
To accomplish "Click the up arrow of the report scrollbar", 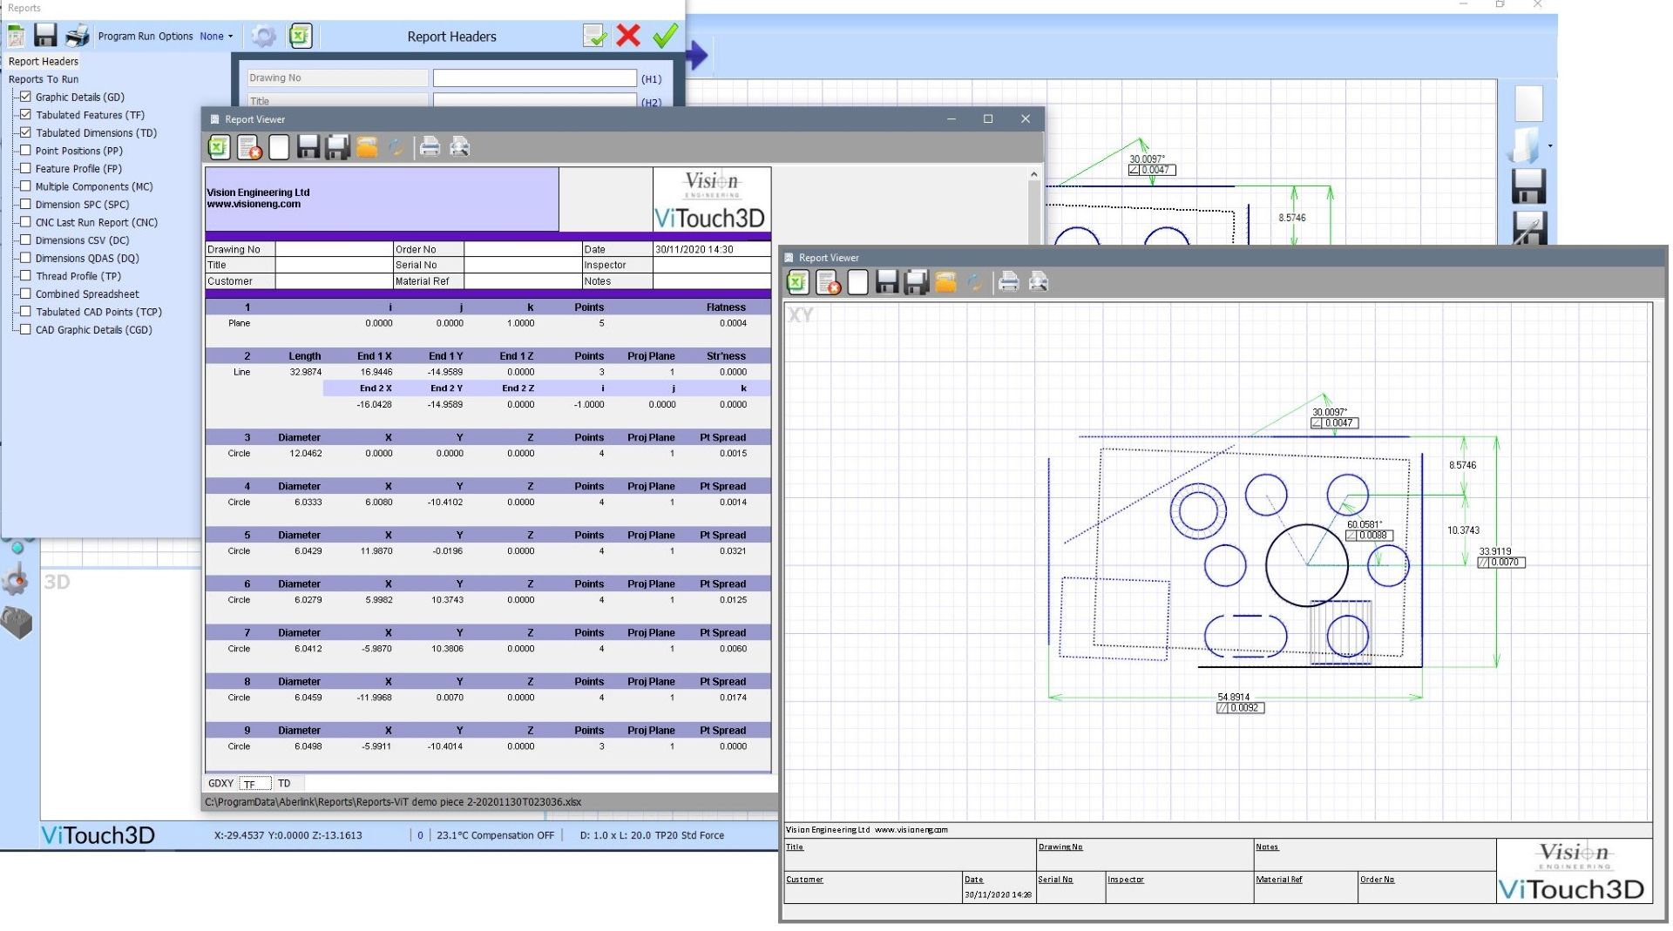I will point(1033,174).
